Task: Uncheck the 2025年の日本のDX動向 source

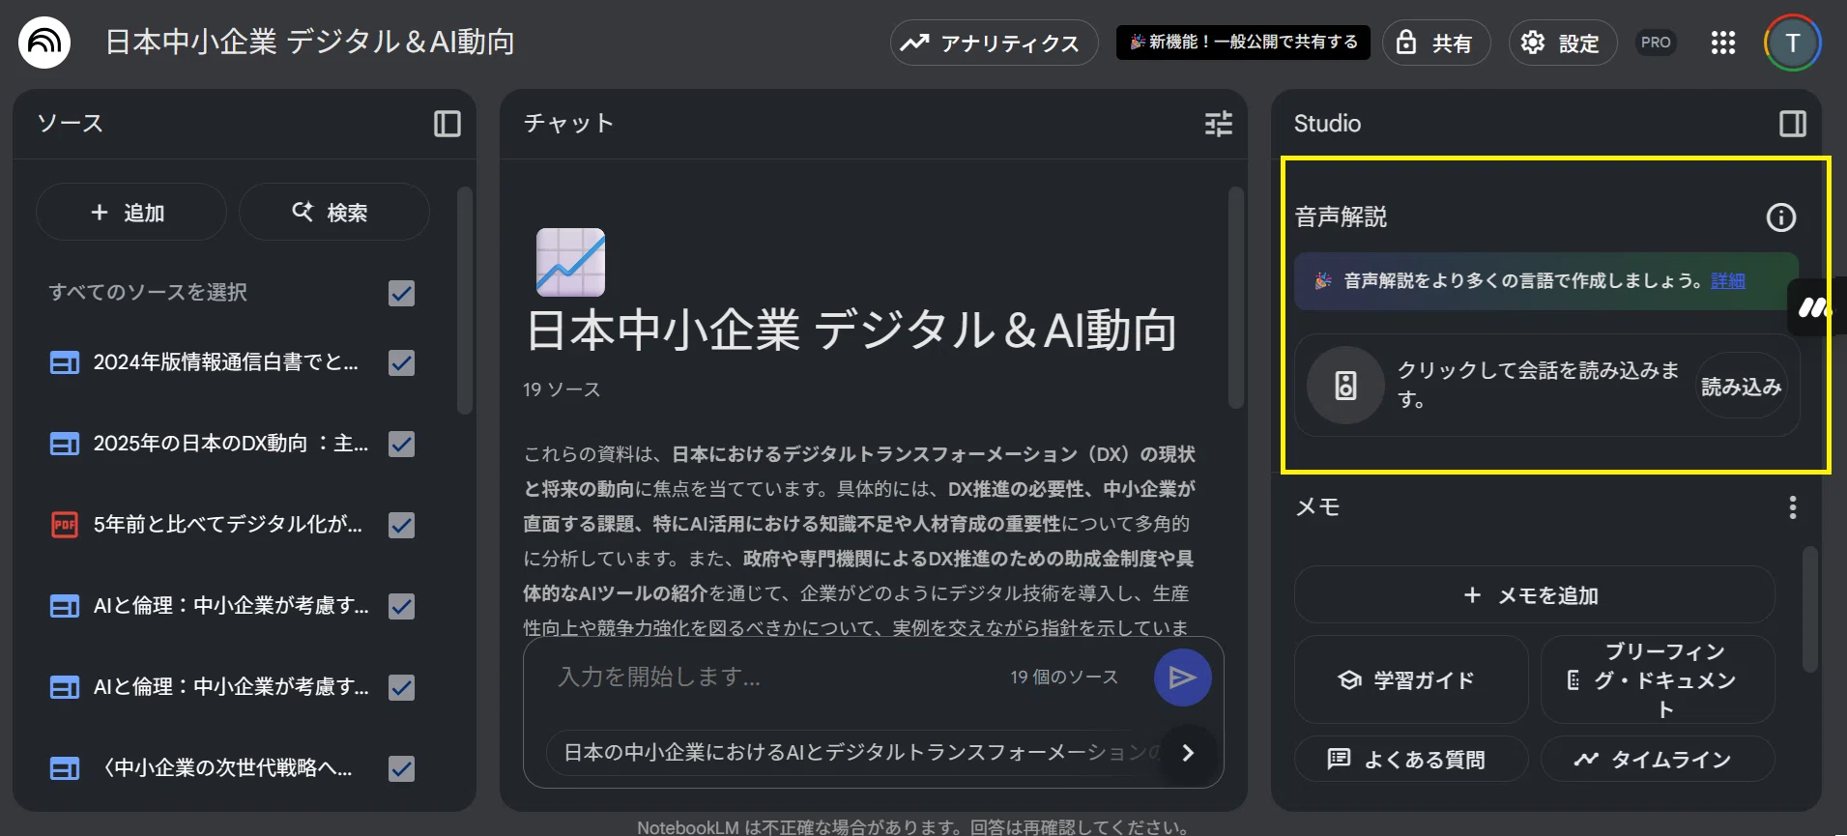Action: (401, 444)
